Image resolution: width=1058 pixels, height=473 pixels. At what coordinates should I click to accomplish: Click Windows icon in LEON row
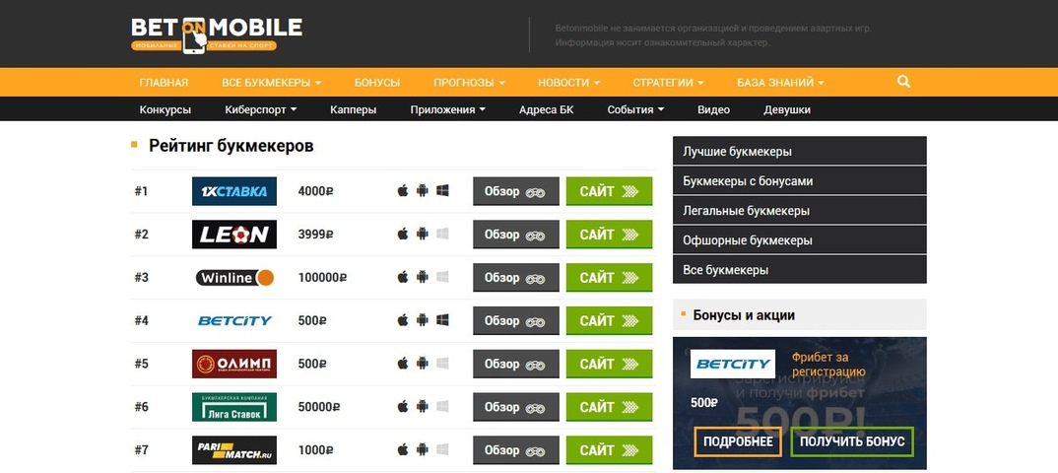pos(442,235)
